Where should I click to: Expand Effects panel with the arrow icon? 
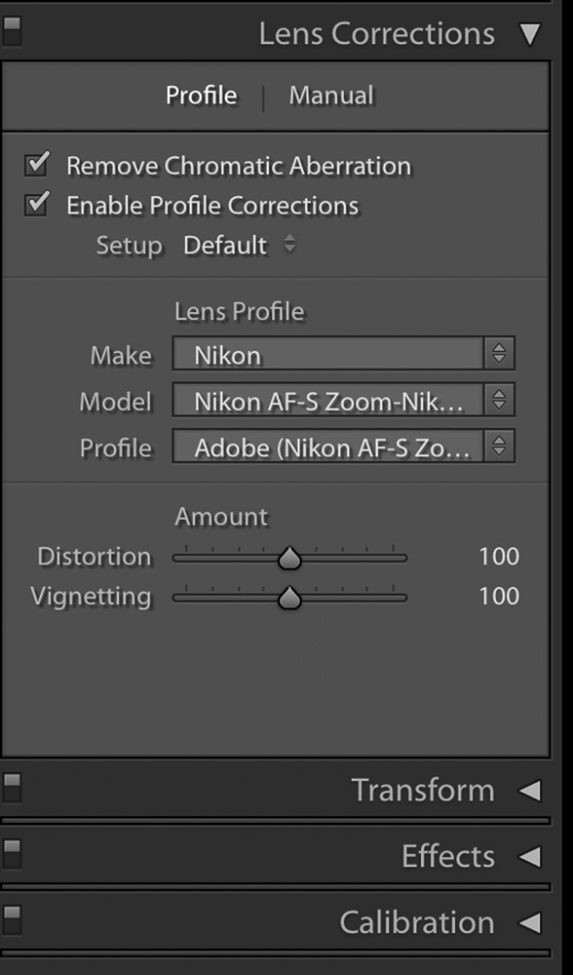click(x=529, y=857)
